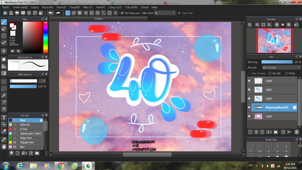Create a new layer in Layer panel
Screen dimensions: 302x170
250,132
